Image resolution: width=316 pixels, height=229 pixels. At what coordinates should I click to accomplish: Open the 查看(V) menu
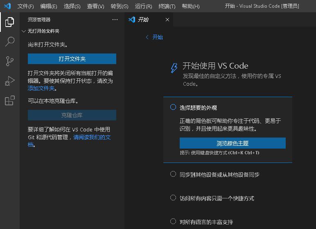[x=95, y=6]
